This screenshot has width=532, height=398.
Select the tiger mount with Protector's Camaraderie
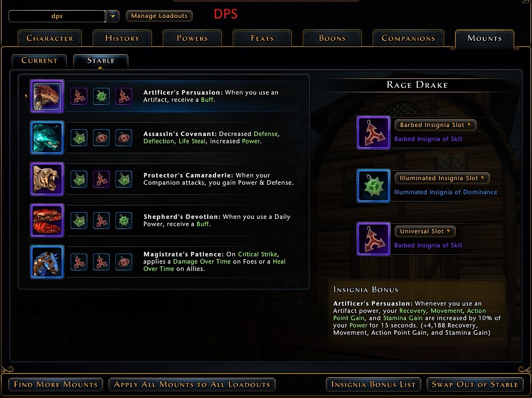click(47, 179)
